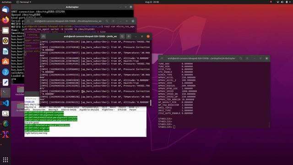Open hamburger menu in microros_ws terminal
This screenshot has height=165, width=293.
click(113, 21)
